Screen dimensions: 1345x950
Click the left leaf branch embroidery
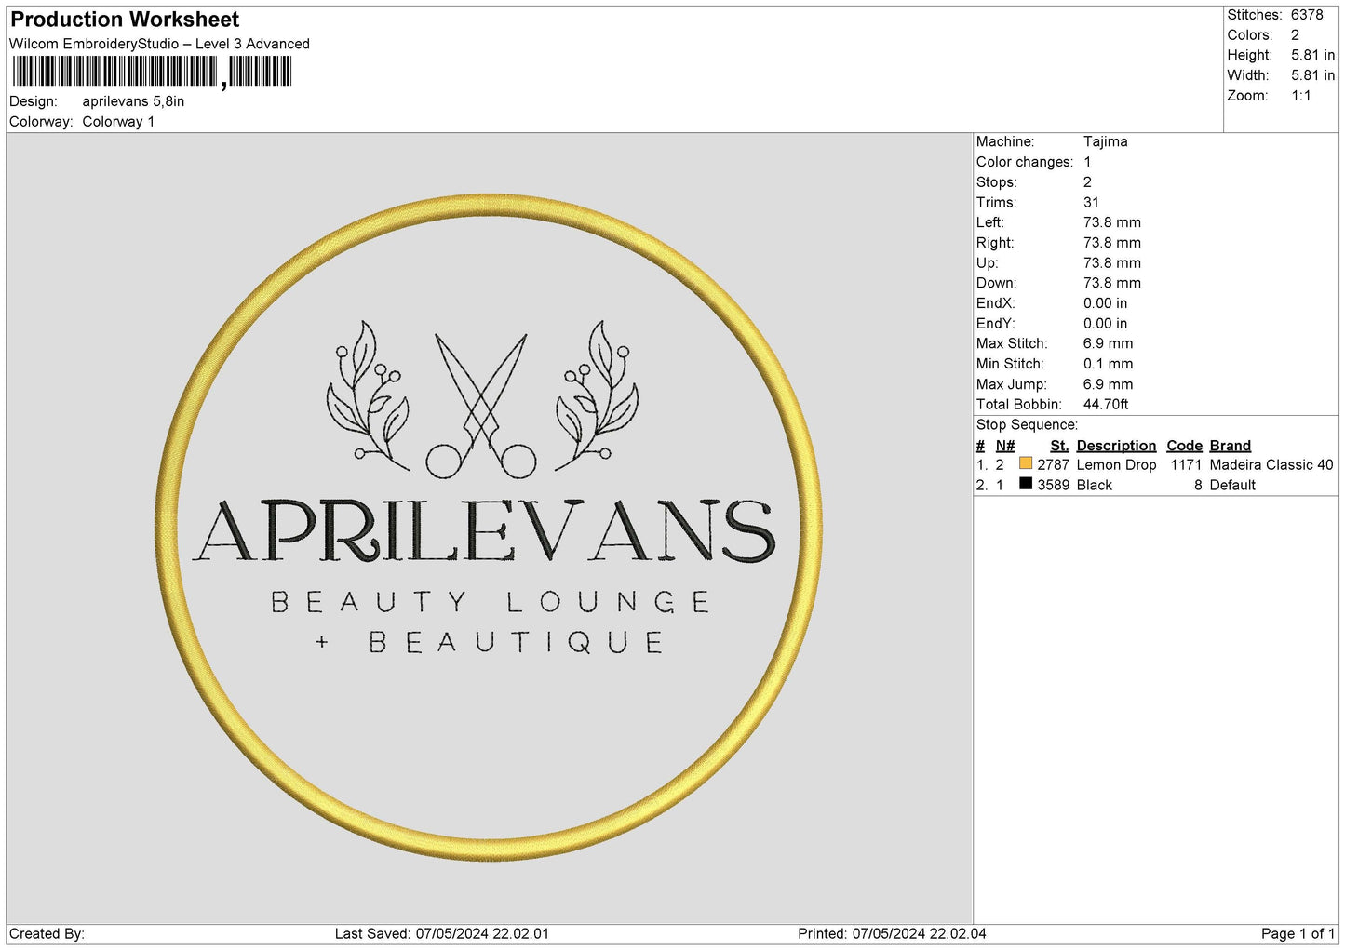coord(369,395)
